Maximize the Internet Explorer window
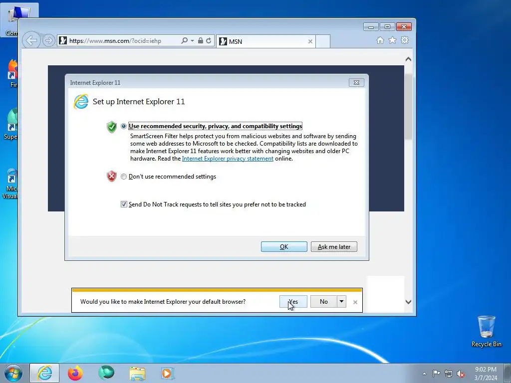Image resolution: width=511 pixels, height=383 pixels. point(387,27)
